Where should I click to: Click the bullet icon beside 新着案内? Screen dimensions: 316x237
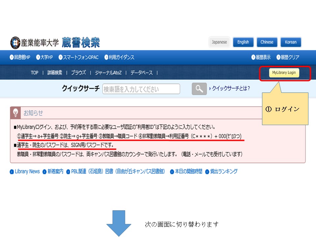[x=44, y=172]
